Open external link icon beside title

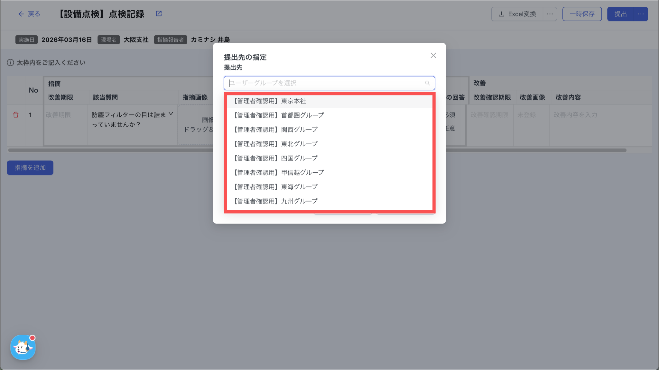click(x=159, y=14)
